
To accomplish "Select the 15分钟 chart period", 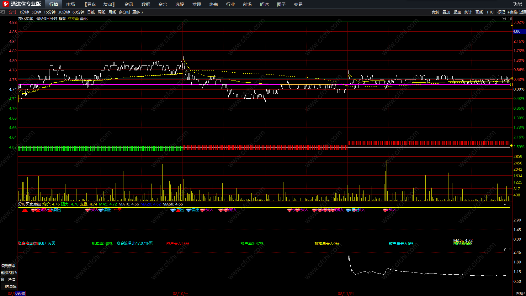I will tap(50, 12).
